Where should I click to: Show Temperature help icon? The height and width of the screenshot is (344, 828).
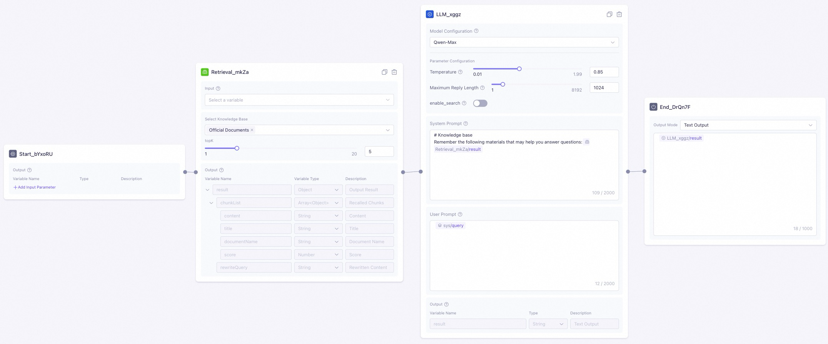460,72
